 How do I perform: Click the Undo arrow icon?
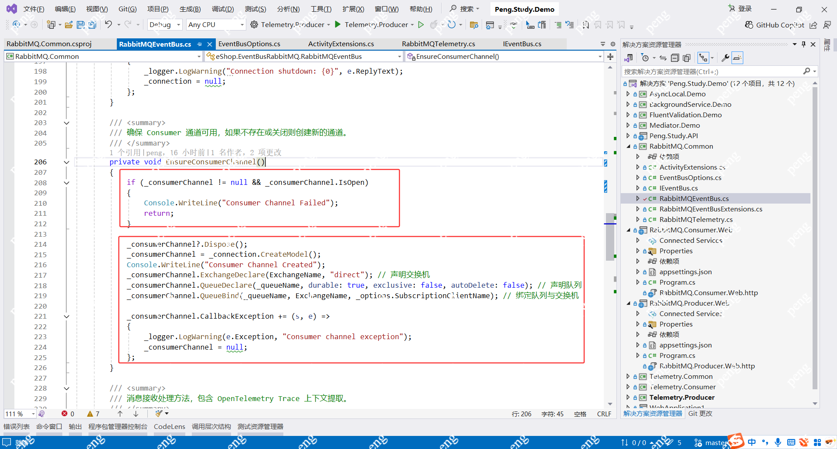108,24
